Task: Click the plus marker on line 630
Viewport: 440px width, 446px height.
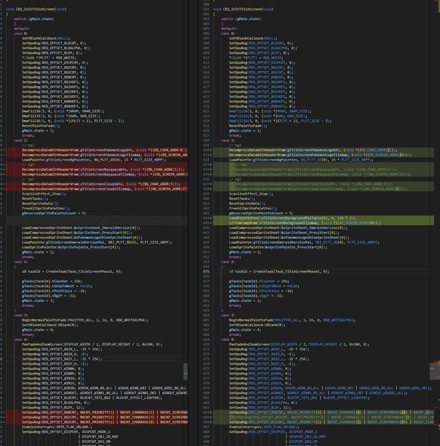Action: [x=210, y=149]
